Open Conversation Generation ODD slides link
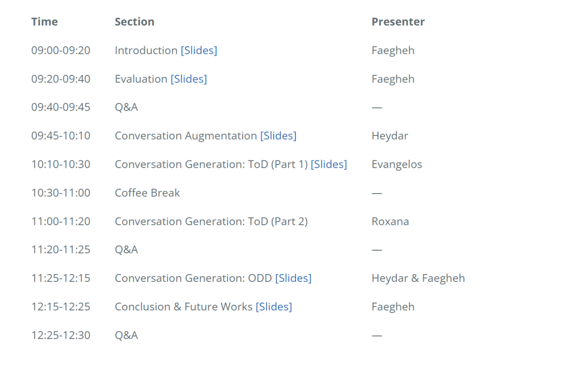Screen dimensions: 561x368 pyautogui.click(x=293, y=278)
